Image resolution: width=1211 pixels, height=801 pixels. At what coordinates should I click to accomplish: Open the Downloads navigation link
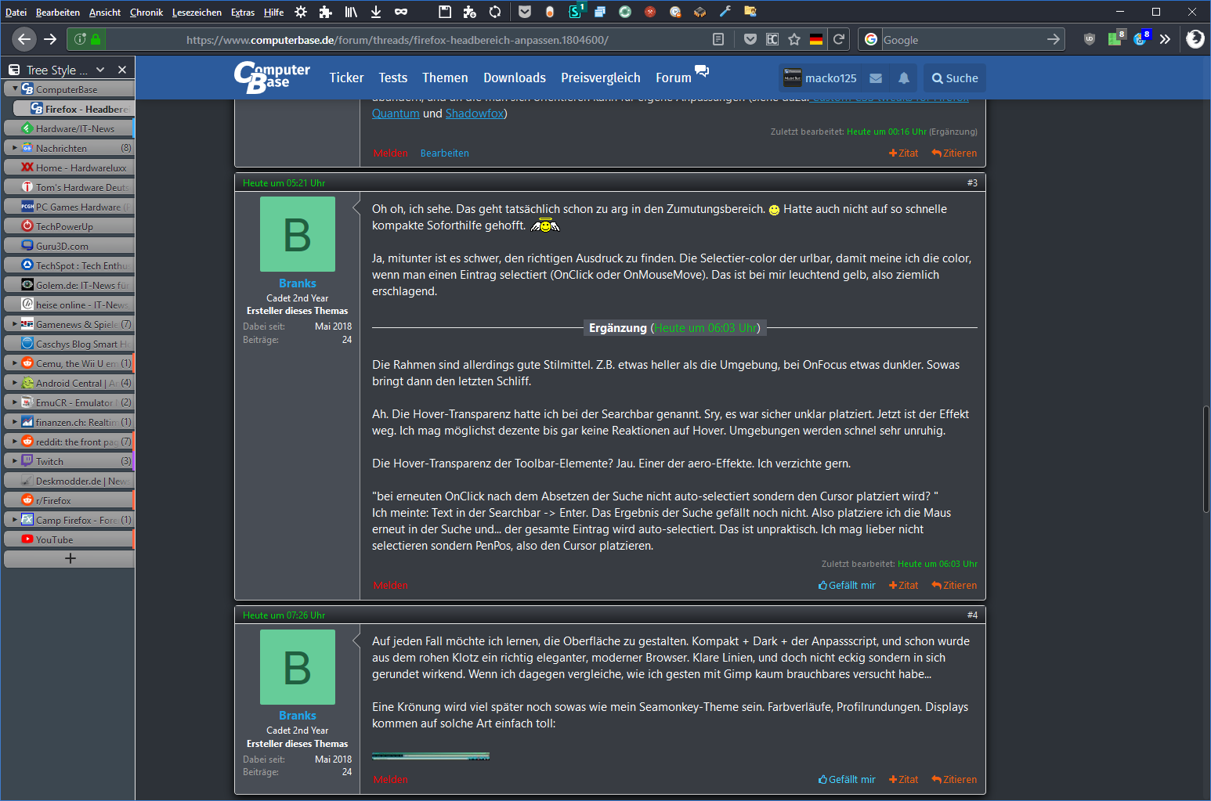[x=515, y=78]
